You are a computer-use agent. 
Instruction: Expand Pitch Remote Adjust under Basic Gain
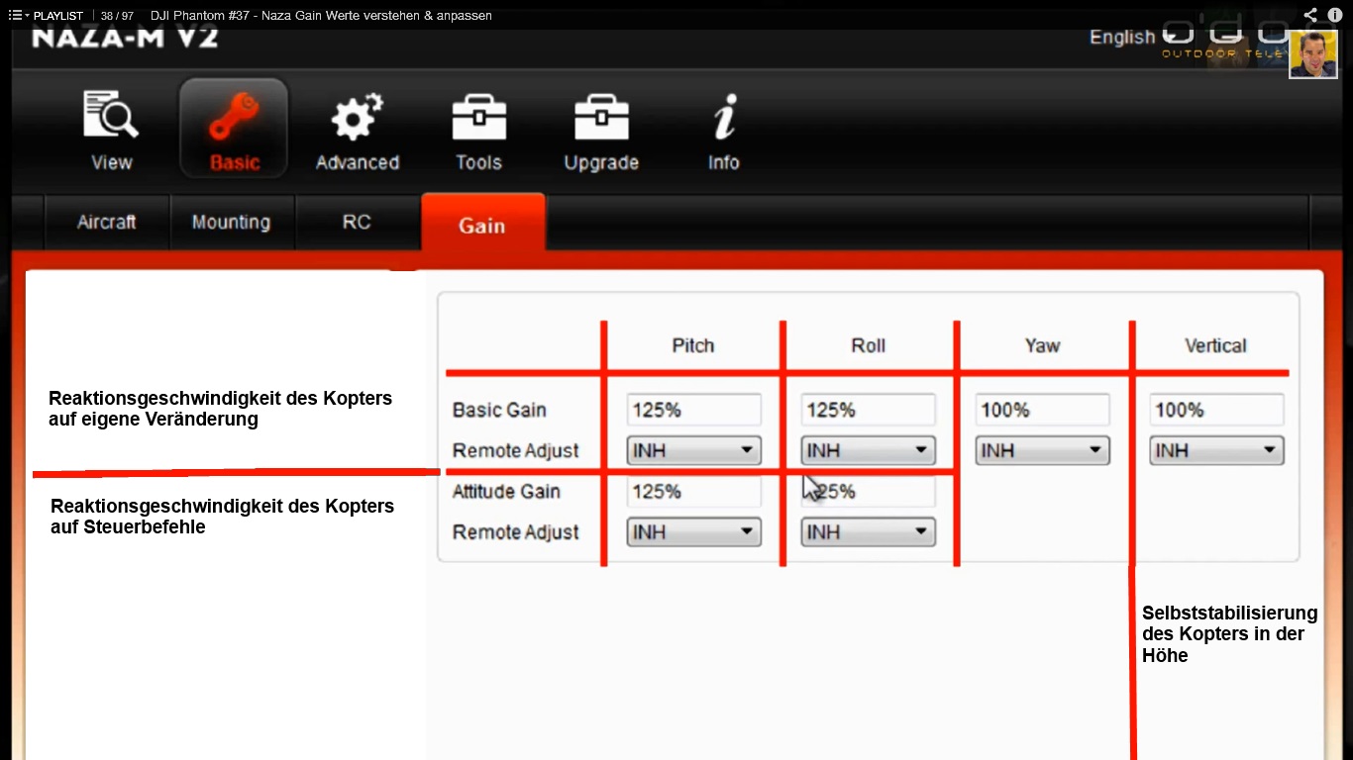point(693,450)
